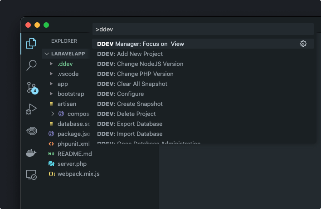Click the package.json purple icon

click(x=51, y=134)
